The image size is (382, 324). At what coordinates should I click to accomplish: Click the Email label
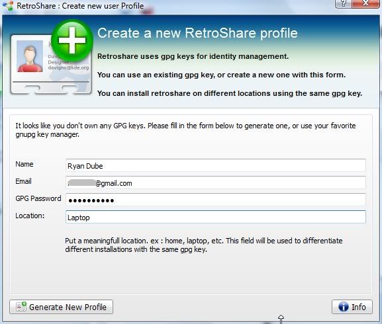coord(23,181)
